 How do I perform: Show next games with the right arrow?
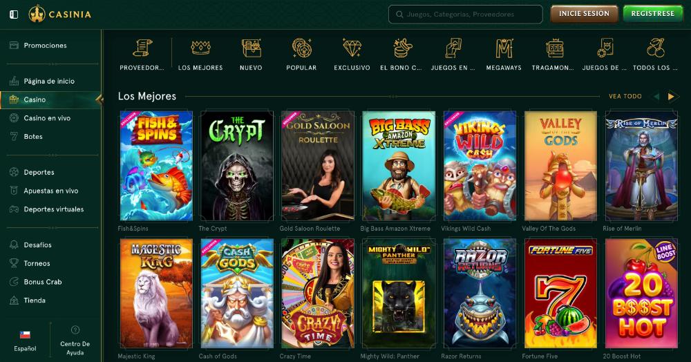pyautogui.click(x=671, y=97)
